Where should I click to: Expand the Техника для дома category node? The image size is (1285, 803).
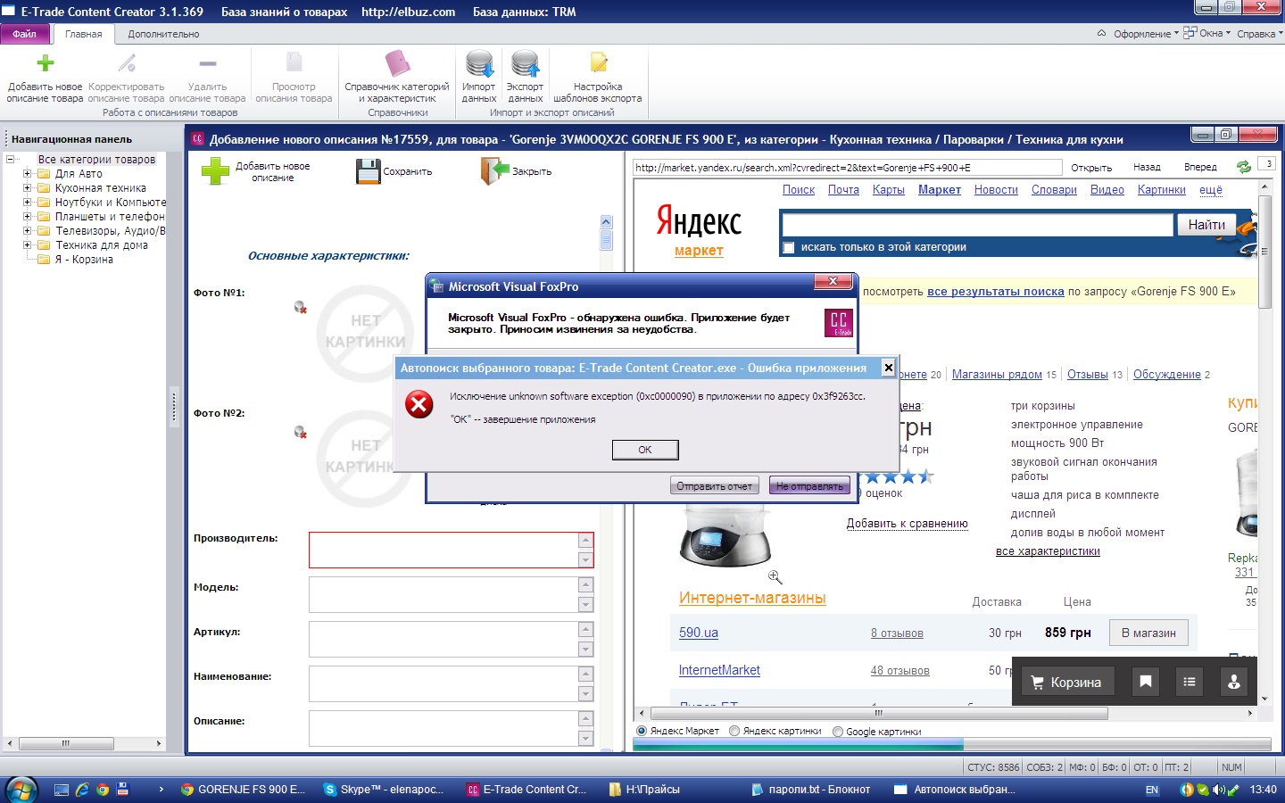(27, 245)
